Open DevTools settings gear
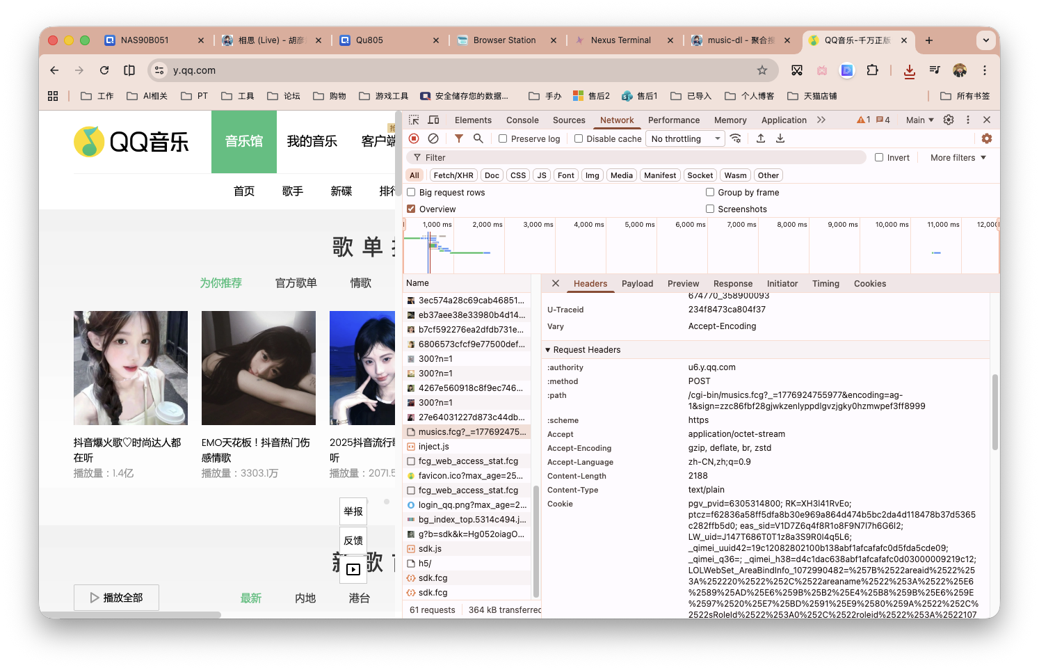1039x670 pixels. (949, 120)
